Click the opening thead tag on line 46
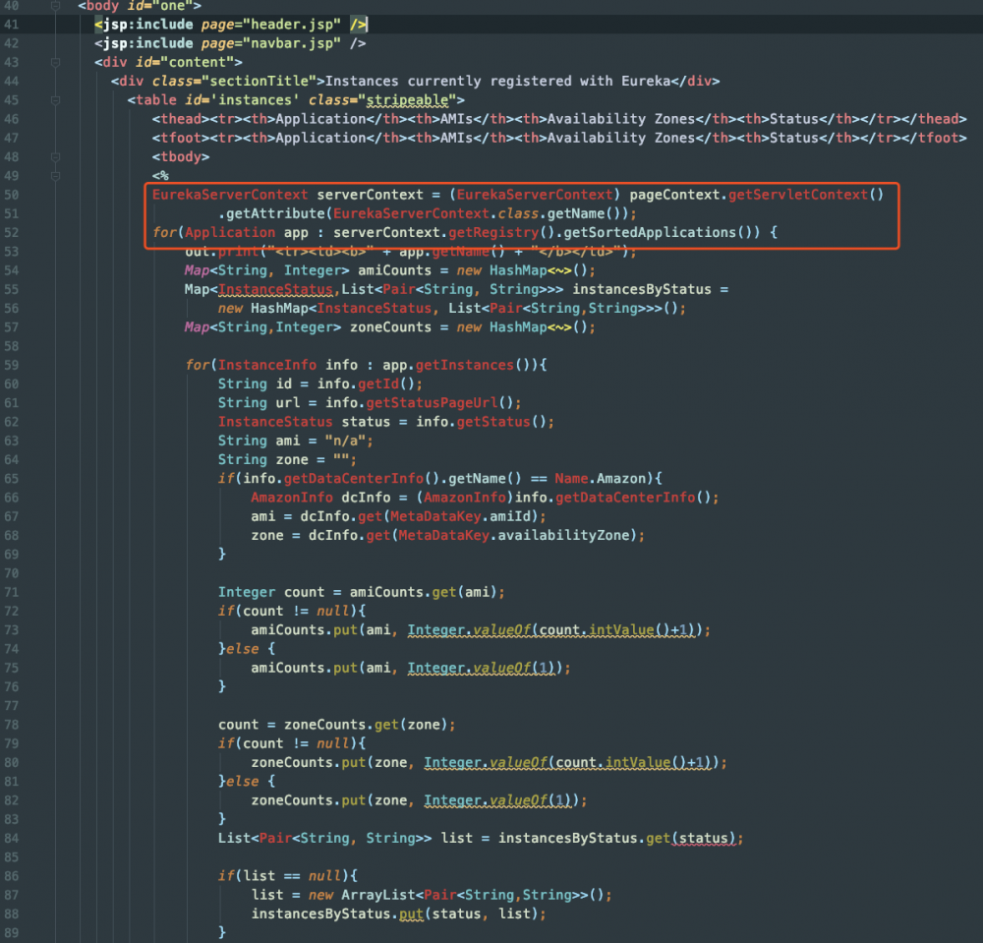This screenshot has height=943, width=983. [181, 119]
